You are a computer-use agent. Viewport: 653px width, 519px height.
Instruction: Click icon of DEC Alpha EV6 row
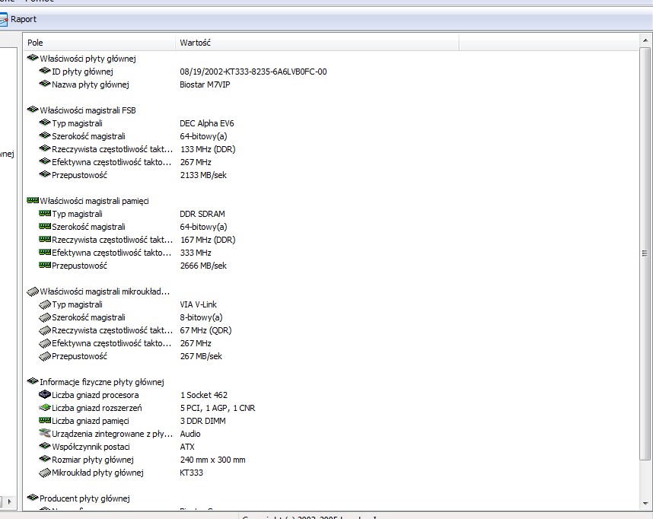pyautogui.click(x=45, y=123)
